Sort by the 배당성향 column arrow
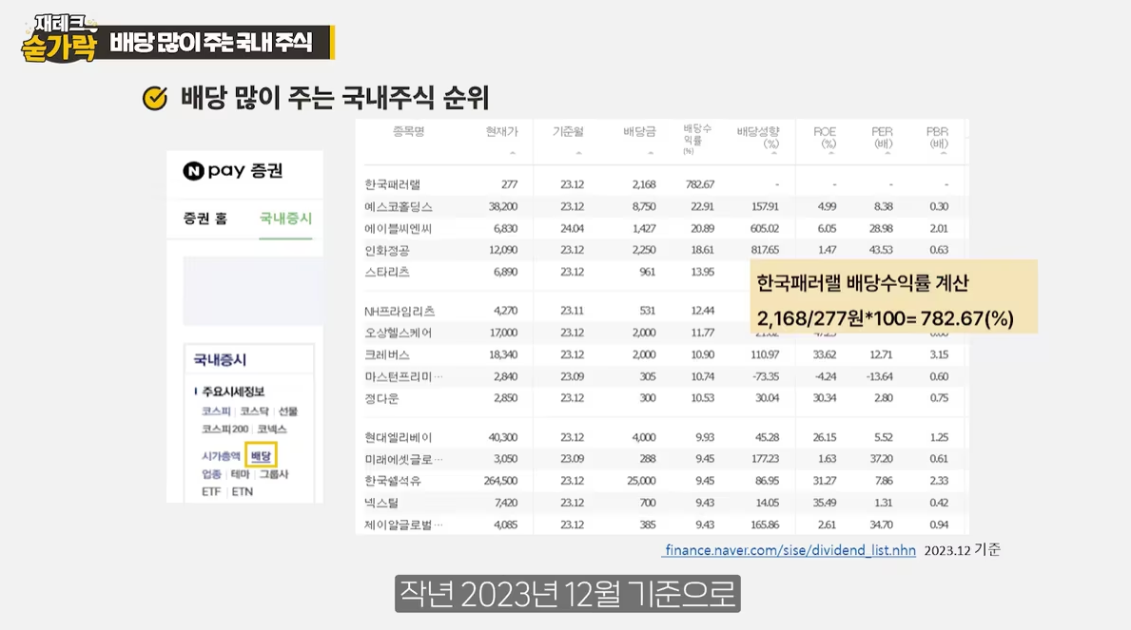 pyautogui.click(x=774, y=153)
